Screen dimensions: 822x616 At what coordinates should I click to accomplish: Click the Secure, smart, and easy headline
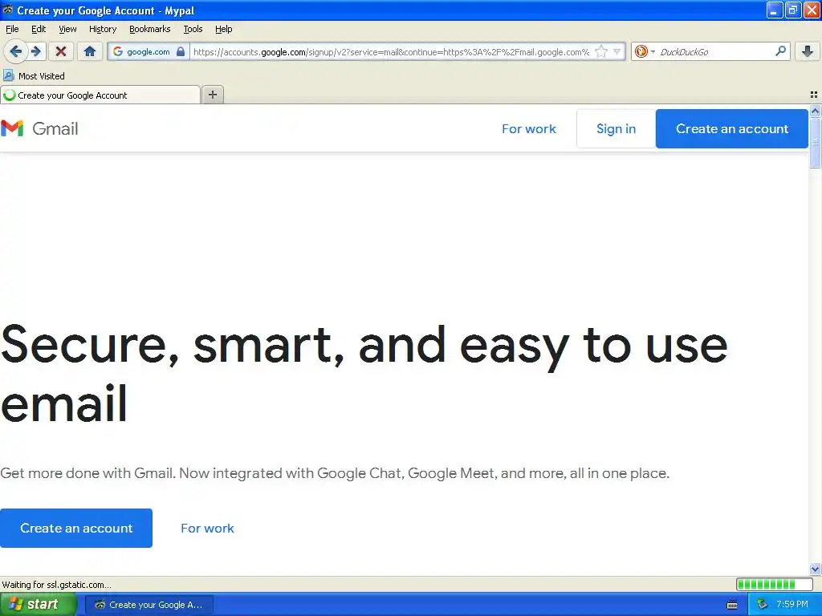tap(364, 373)
